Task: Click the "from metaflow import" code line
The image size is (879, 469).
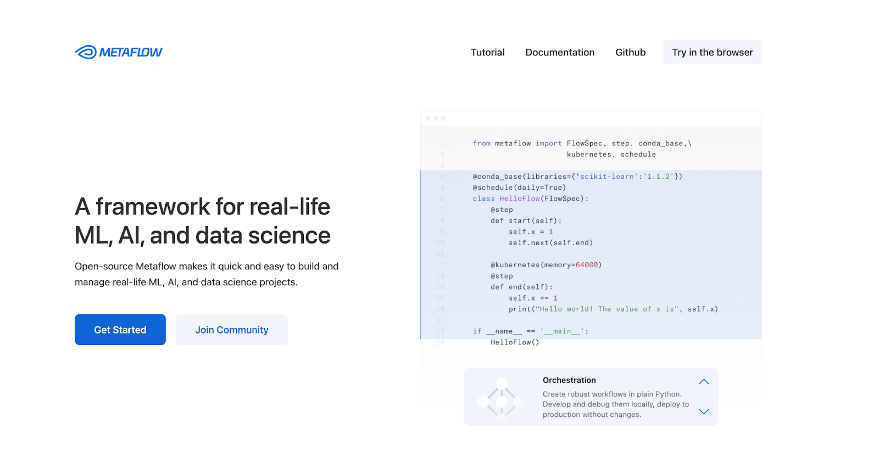Action: pos(582,143)
